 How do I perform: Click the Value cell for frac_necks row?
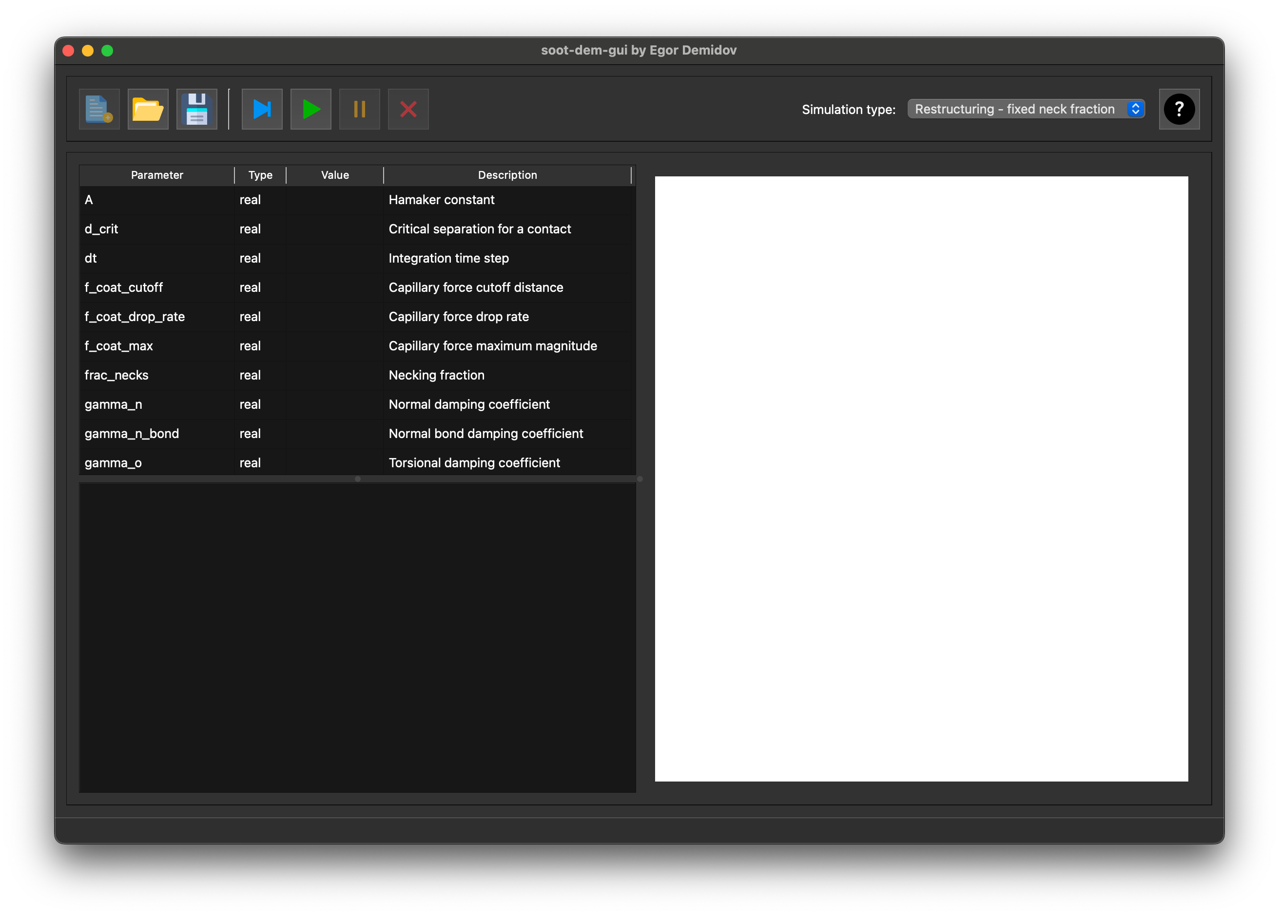335,376
